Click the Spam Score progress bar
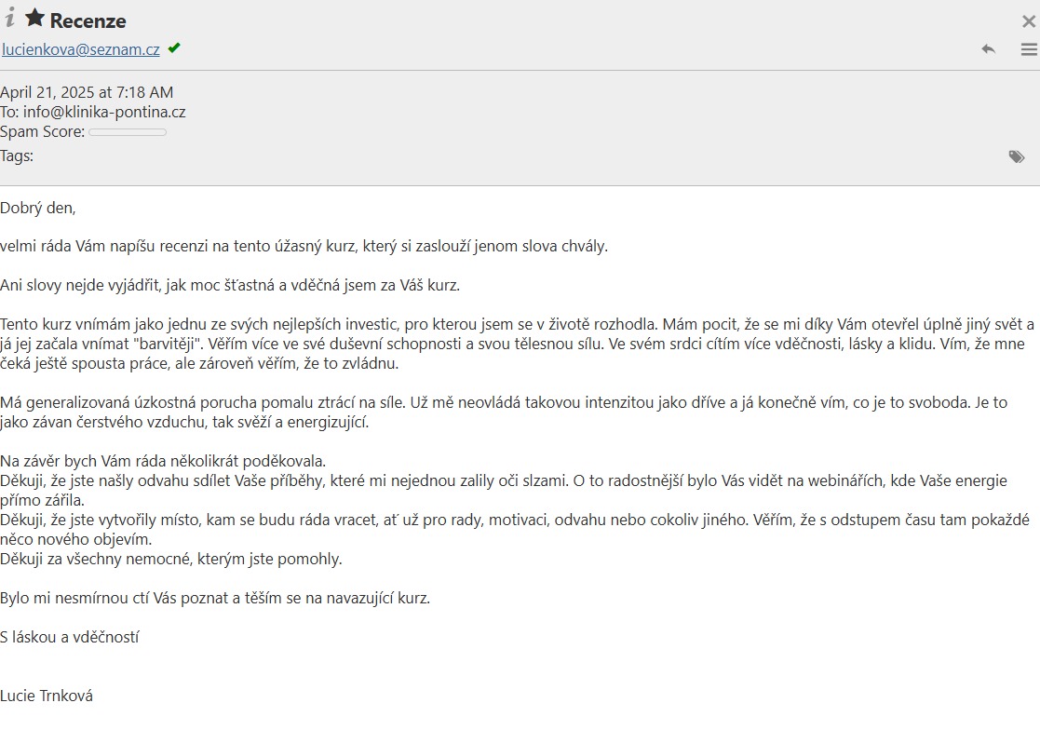Viewport: 1040px width, 730px height. (x=128, y=132)
